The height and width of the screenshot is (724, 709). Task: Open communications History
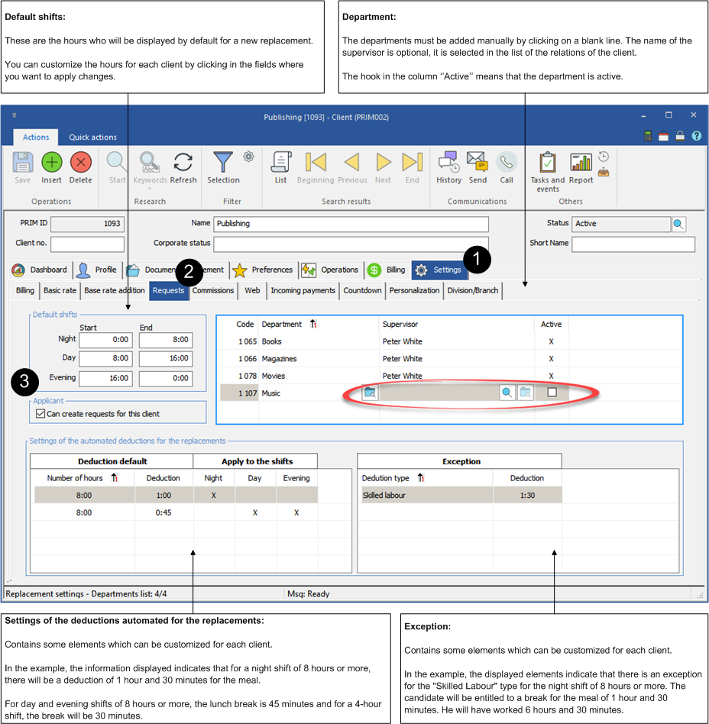coord(449,163)
